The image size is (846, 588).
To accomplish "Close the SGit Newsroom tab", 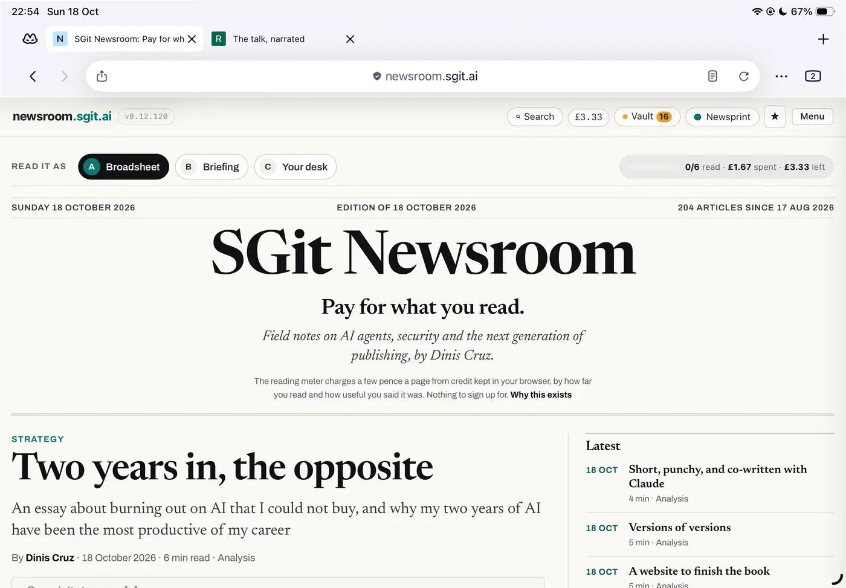I will [x=192, y=39].
